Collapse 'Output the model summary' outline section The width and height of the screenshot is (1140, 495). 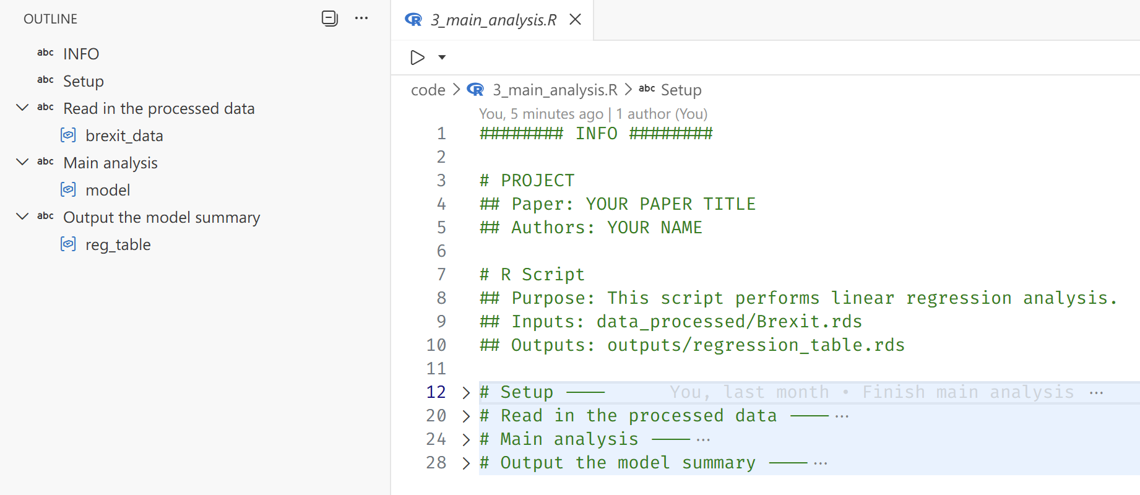point(22,217)
